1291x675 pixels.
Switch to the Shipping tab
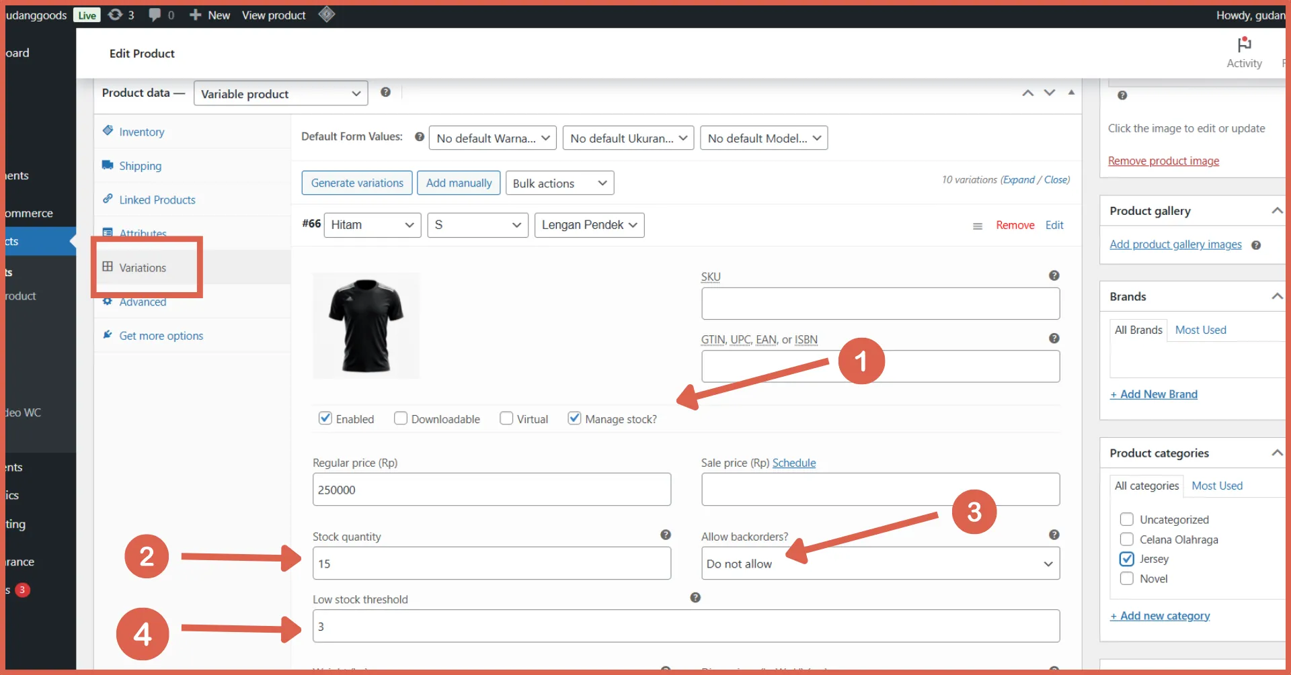(x=139, y=165)
